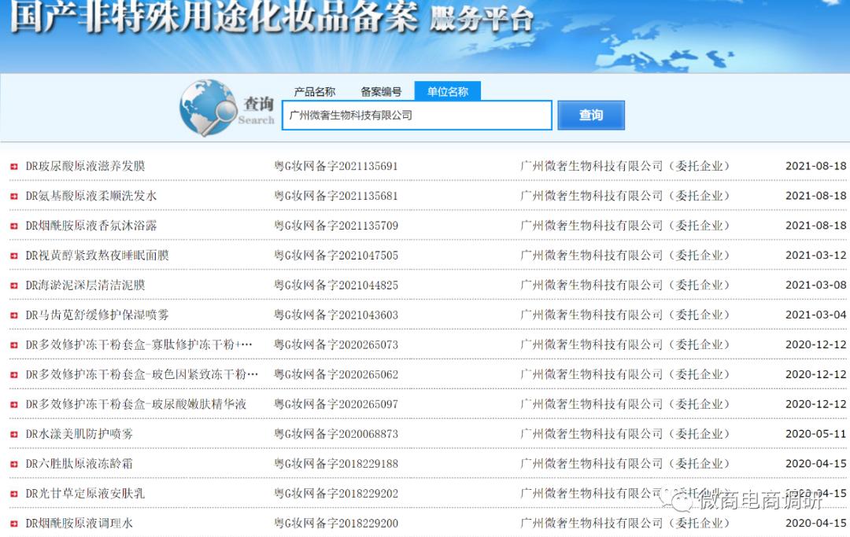Open product DR玻尿酸原液滋养发膜

(86, 166)
